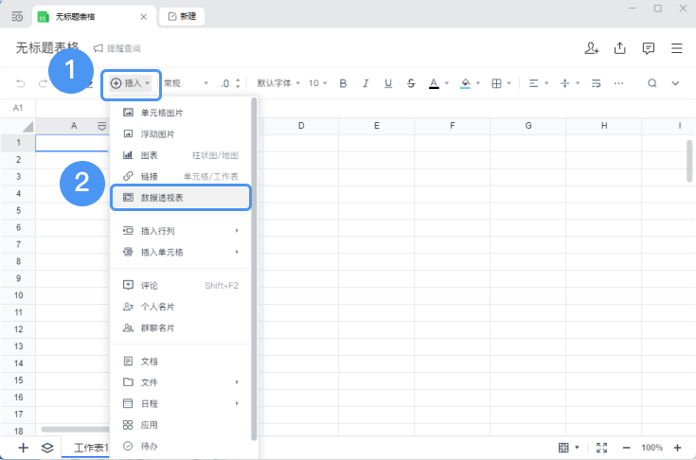Viewport: 696px width, 460px height.
Task: Toggle strikethrough formatting
Action: [410, 83]
